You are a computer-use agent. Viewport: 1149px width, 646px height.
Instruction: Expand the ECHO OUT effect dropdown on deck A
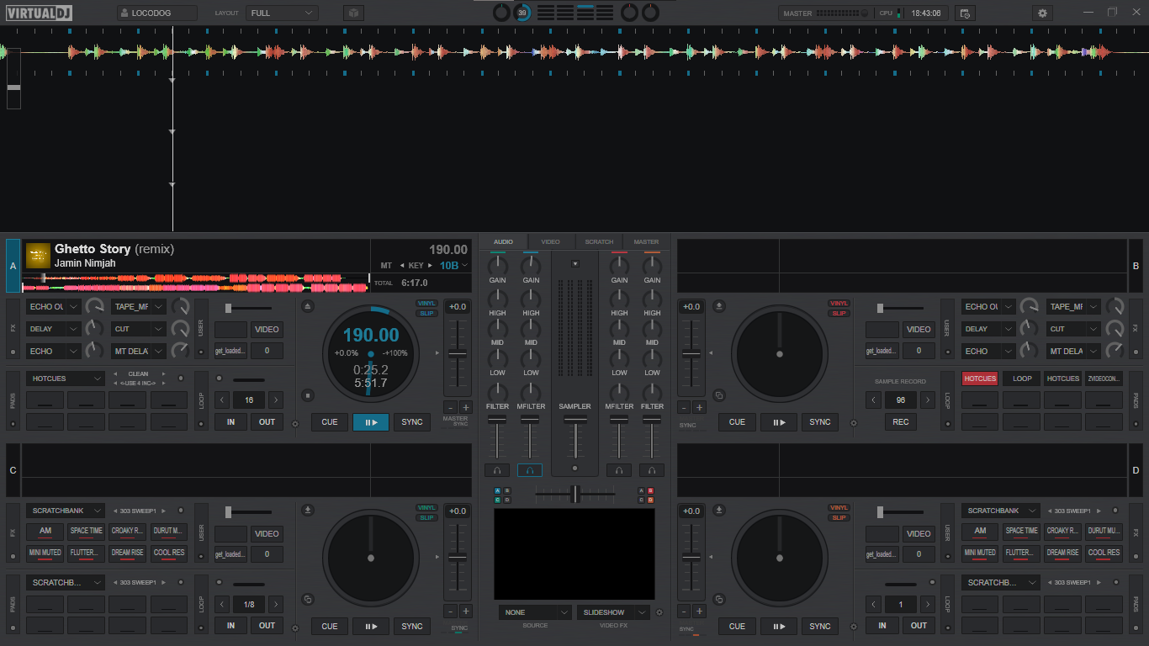pyautogui.click(x=54, y=307)
